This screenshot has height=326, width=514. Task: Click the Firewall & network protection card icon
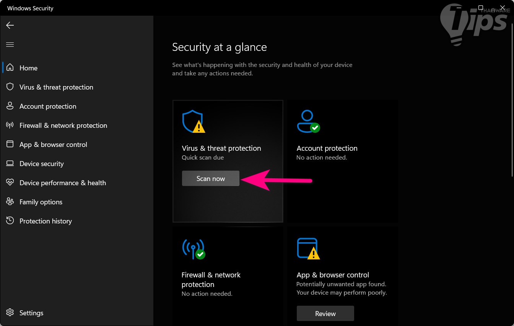point(194,248)
